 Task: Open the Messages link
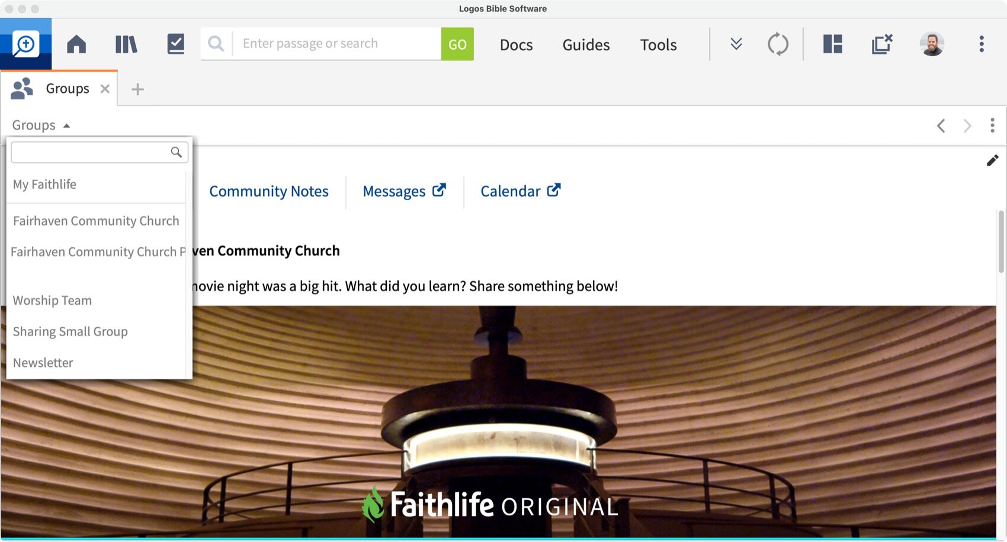(x=403, y=191)
